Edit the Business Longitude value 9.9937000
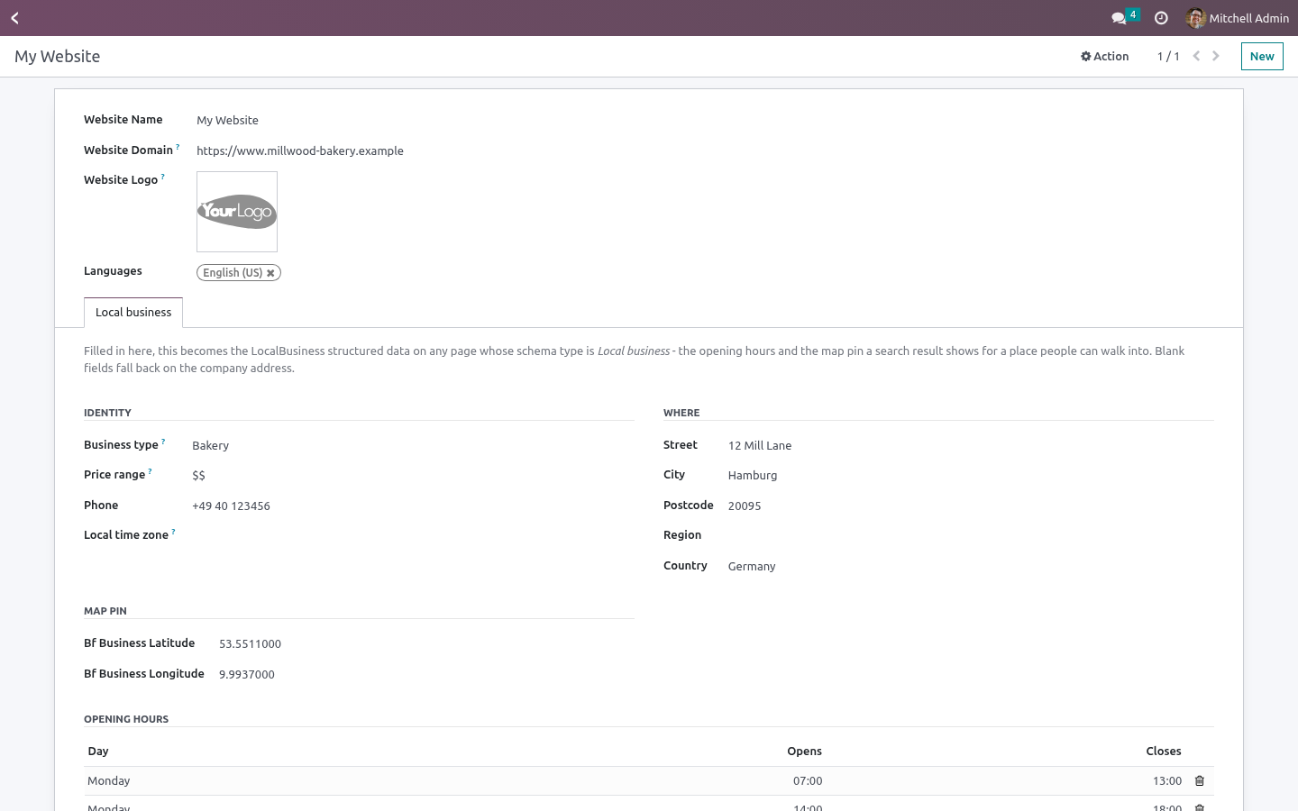 [426, 674]
